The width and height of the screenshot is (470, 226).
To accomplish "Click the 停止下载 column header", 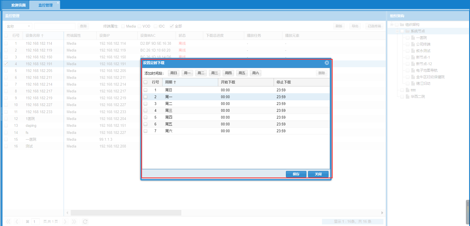I will click(301, 82).
